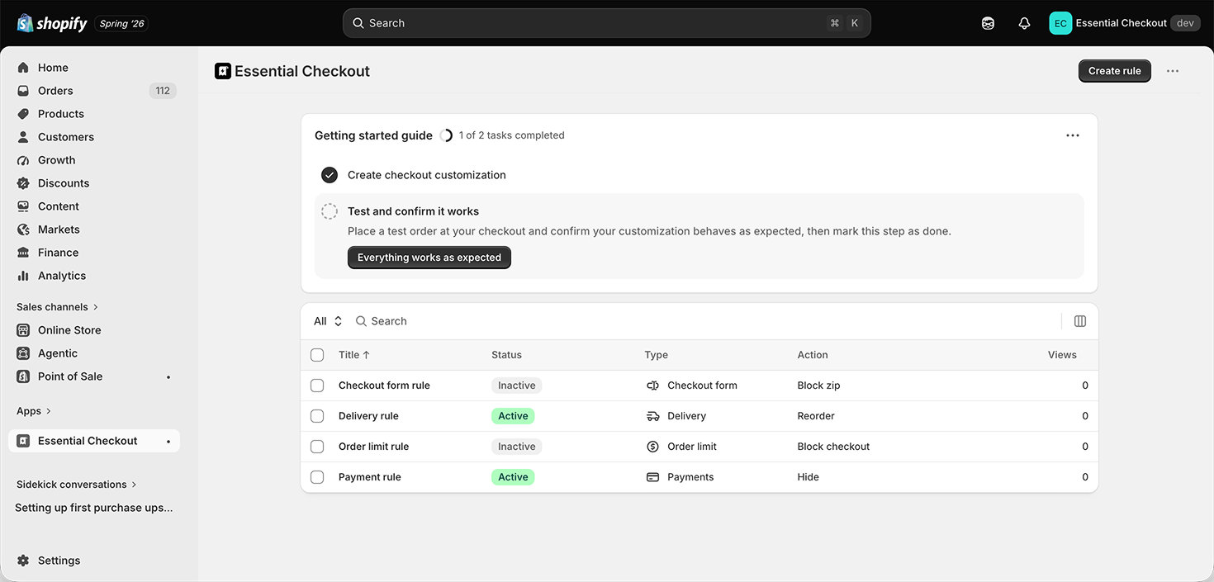
Task: Click the Essential Checkout icon beside page title
Action: point(222,71)
